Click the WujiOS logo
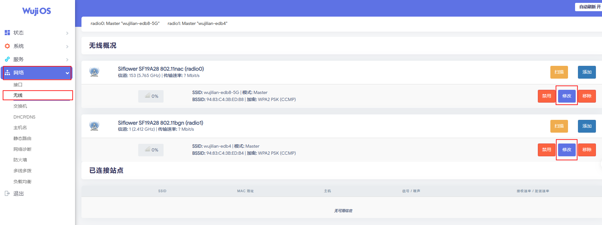This screenshot has height=225, width=602. (37, 11)
